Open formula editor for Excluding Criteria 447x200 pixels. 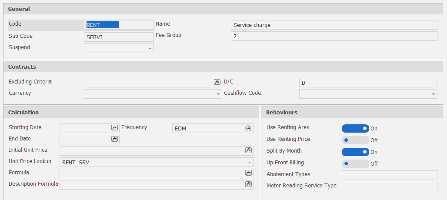(x=217, y=82)
